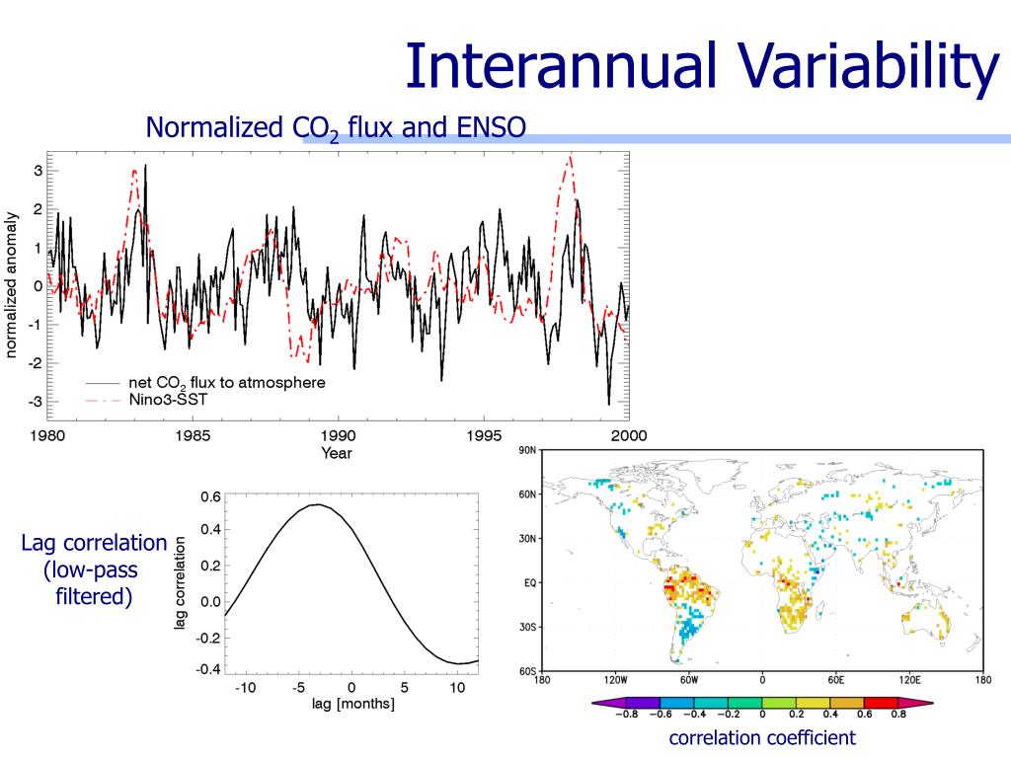The height and width of the screenshot is (758, 1011).
Task: Click the 'lag [months]' x-axis label
Action: (x=353, y=703)
